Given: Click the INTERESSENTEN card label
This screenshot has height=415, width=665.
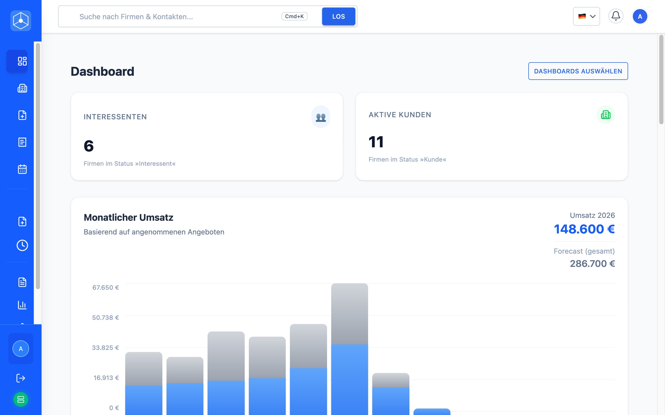Looking at the screenshot, I should [x=115, y=117].
